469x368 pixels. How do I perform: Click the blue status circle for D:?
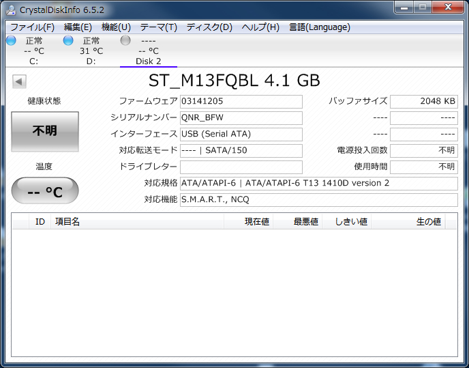pos(68,40)
